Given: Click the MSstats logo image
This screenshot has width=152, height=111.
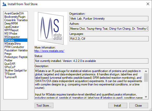Looking at the screenshot, I should (51, 28).
